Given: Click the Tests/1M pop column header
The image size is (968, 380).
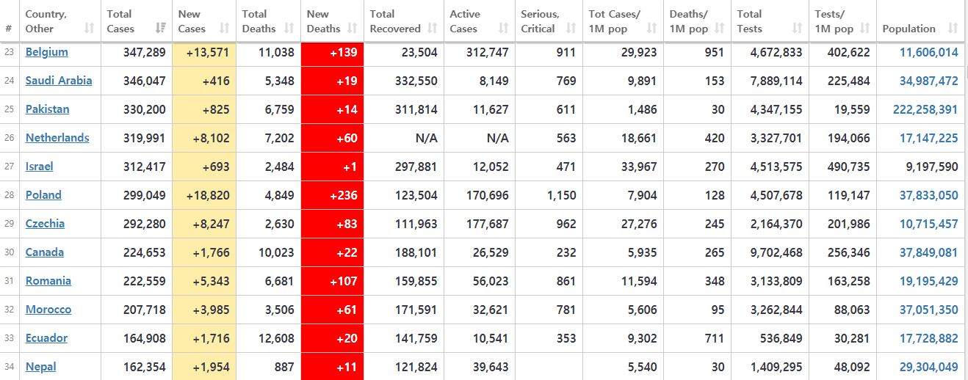Looking at the screenshot, I should tap(834, 21).
